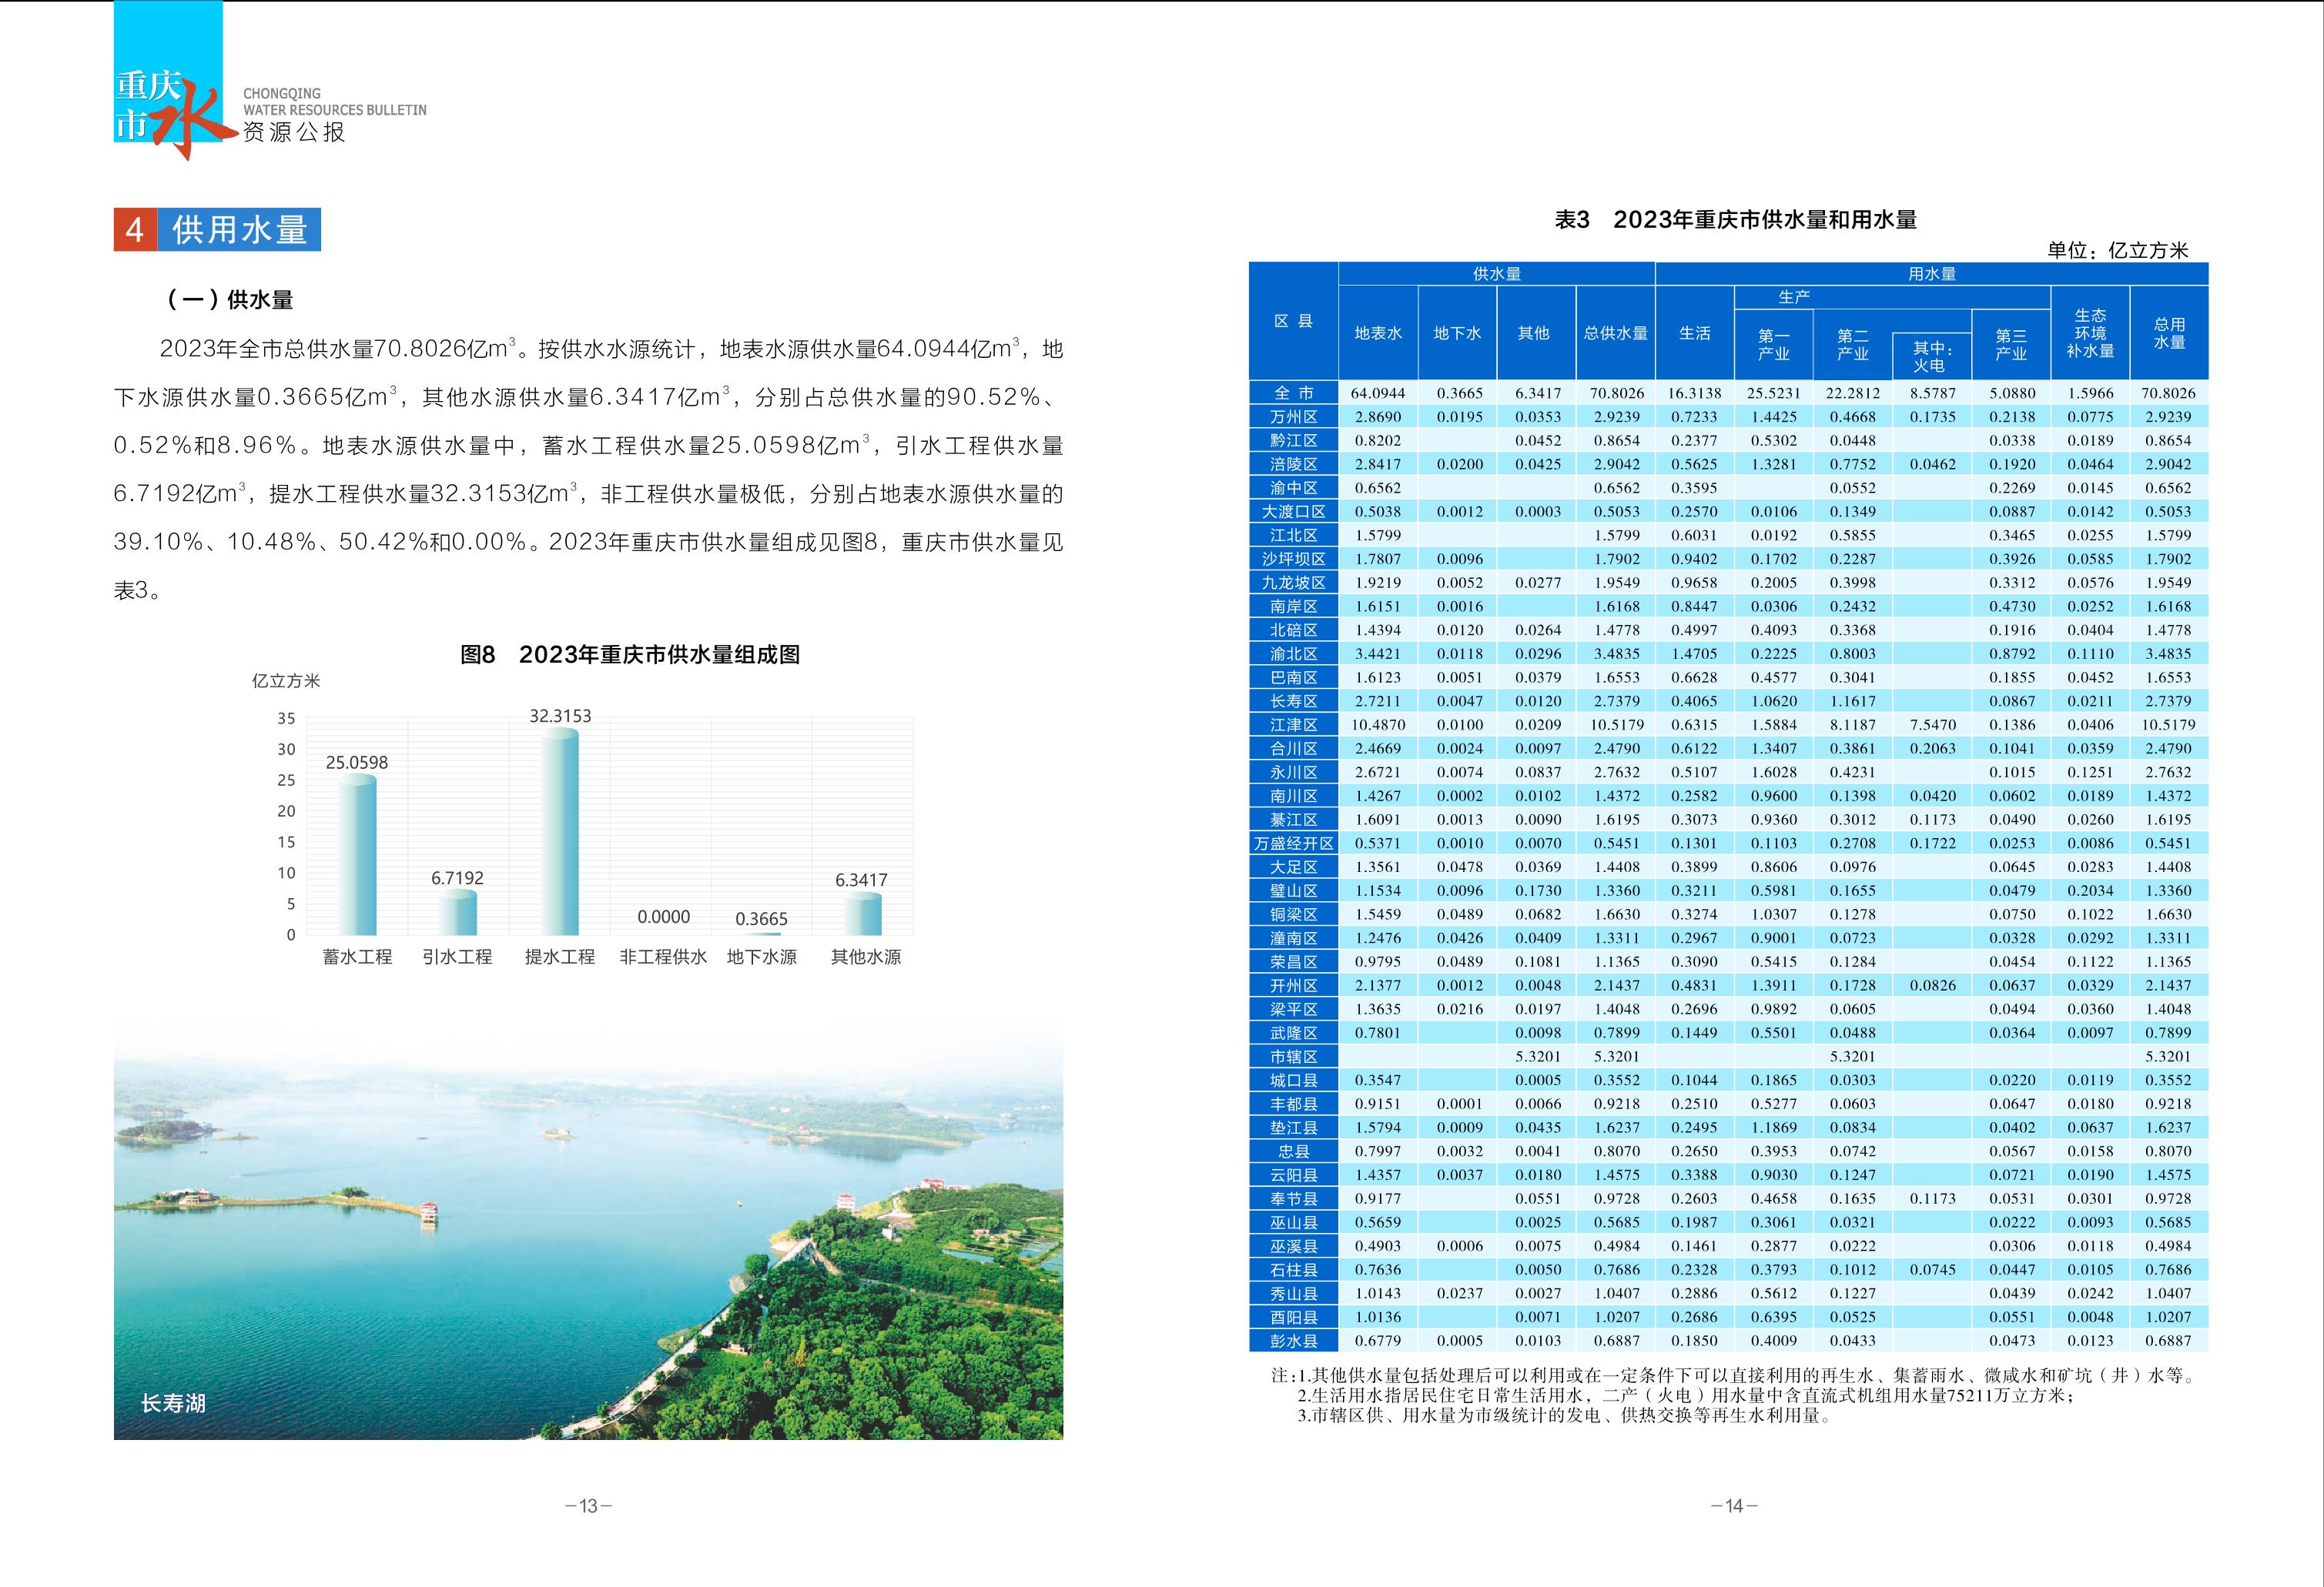Click the 16.3138 生活 value in 全市 row
This screenshot has width=2324, height=1587.
tap(1694, 393)
